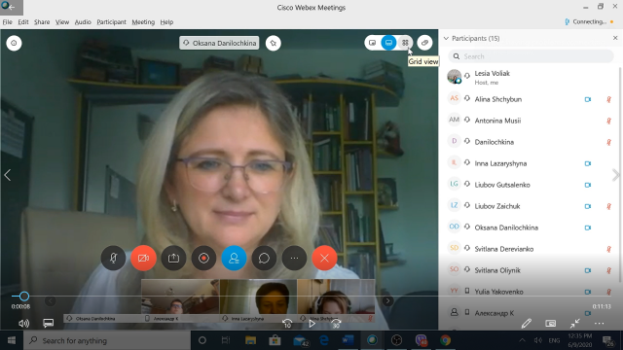Click the video player back arrow
Image resolution: width=623 pixels, height=350 pixels.
[x=11, y=7]
